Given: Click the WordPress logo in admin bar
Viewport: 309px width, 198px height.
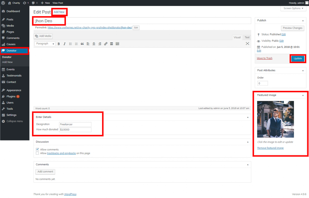Looking at the screenshot, I should (x=3, y=3).
